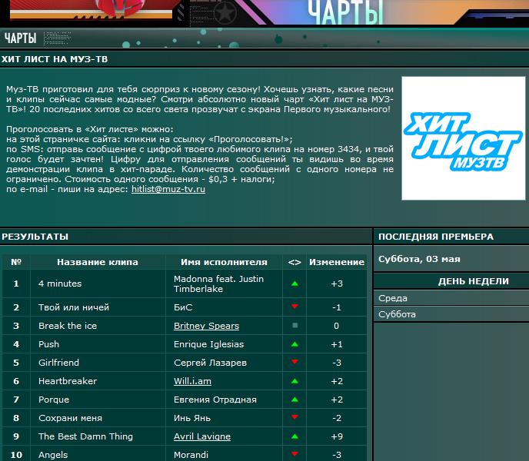Select Среда in the day of week list
Screen dimensions: 529x461
[393, 298]
